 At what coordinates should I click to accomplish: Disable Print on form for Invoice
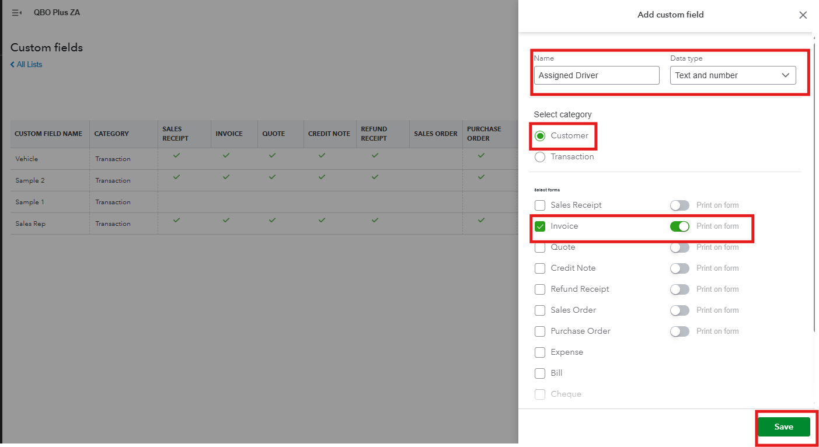pos(679,226)
